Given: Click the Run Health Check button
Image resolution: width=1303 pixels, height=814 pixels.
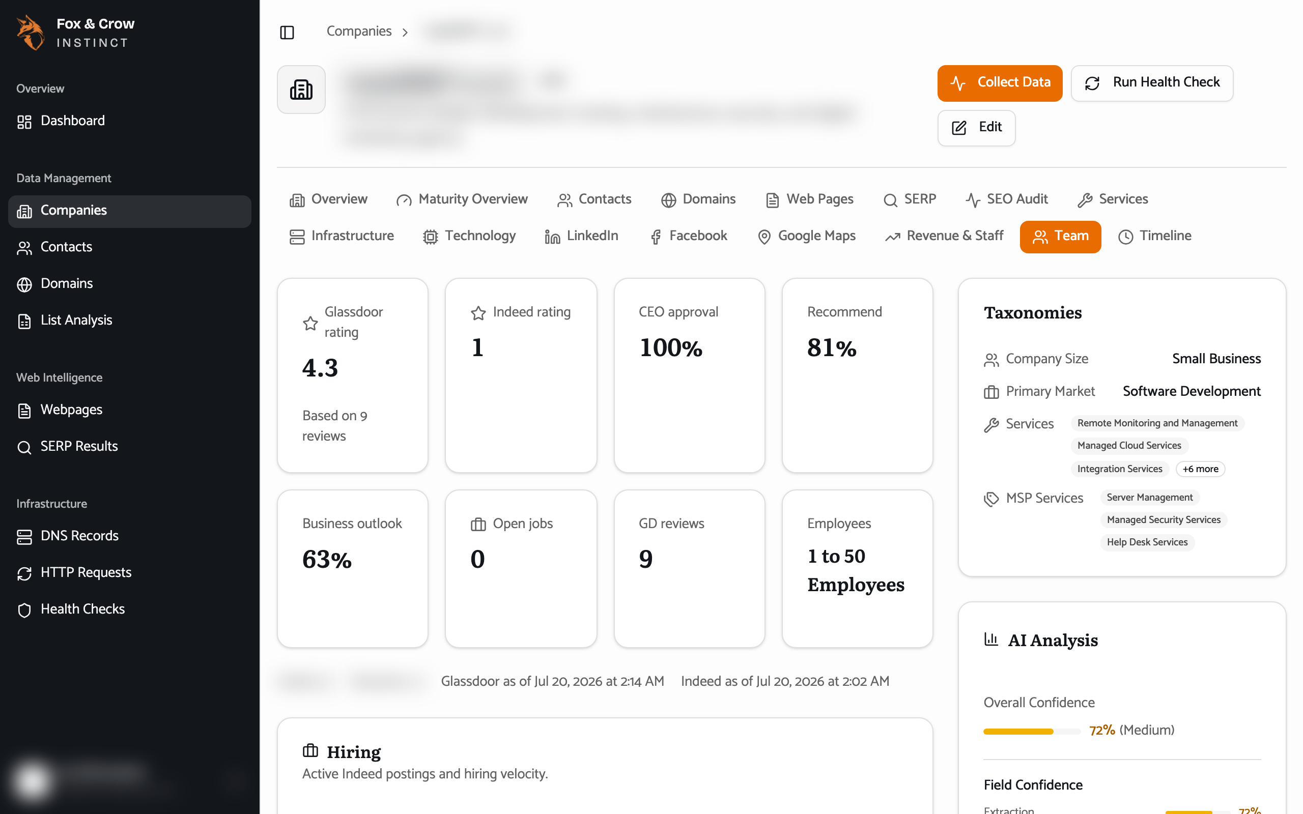Looking at the screenshot, I should (1152, 83).
